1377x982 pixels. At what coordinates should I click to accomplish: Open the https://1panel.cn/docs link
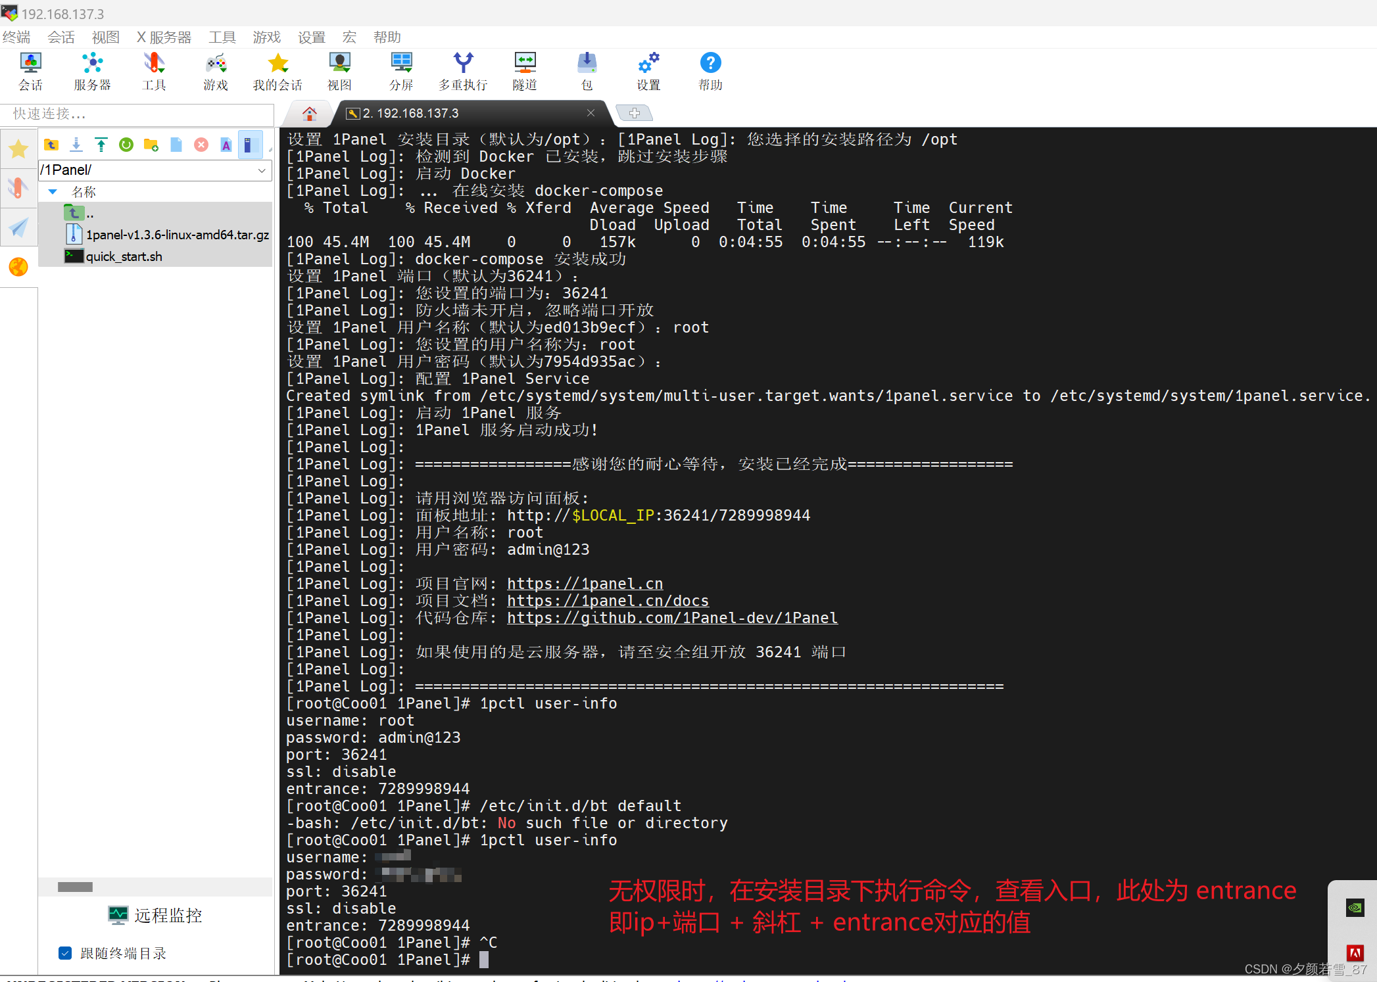(x=608, y=601)
